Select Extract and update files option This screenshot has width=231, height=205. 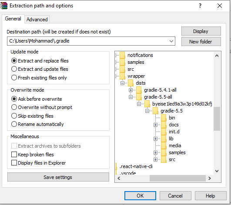[x=40, y=69]
